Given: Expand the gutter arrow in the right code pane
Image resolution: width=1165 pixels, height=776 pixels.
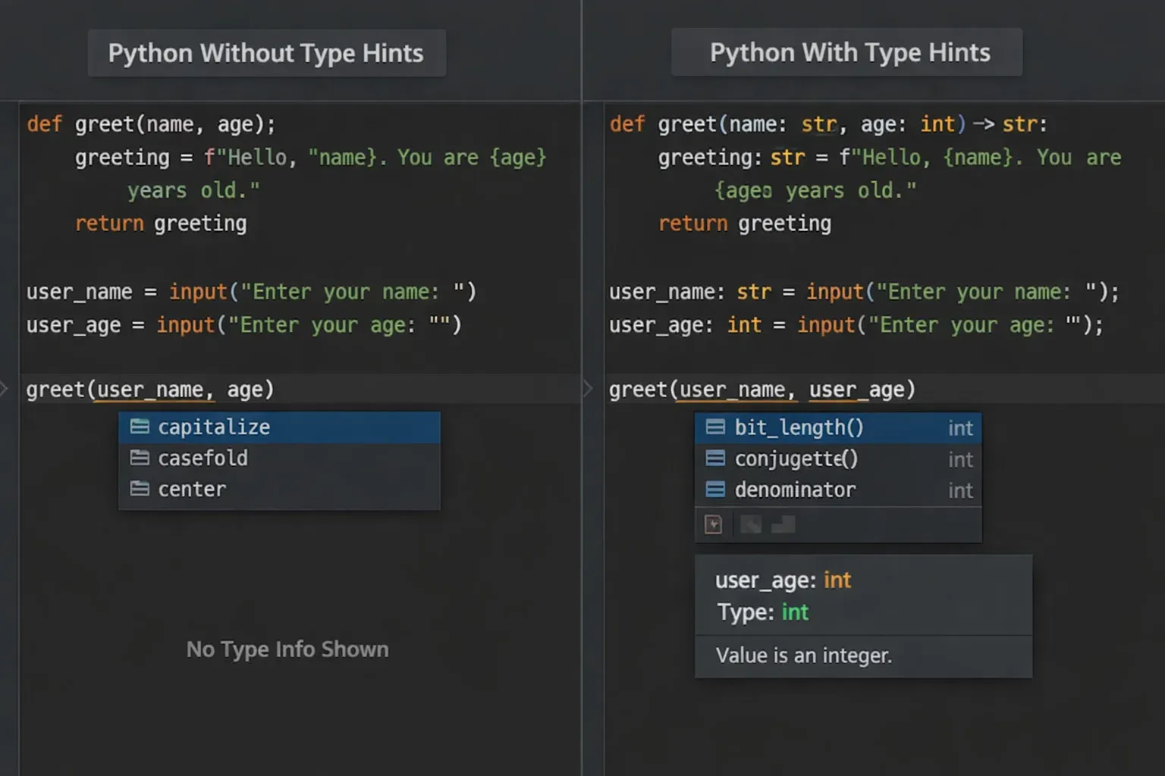Looking at the screenshot, I should point(588,390).
